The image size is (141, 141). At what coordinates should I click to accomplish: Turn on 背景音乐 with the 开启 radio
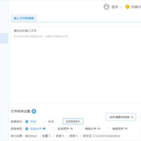[27, 121]
